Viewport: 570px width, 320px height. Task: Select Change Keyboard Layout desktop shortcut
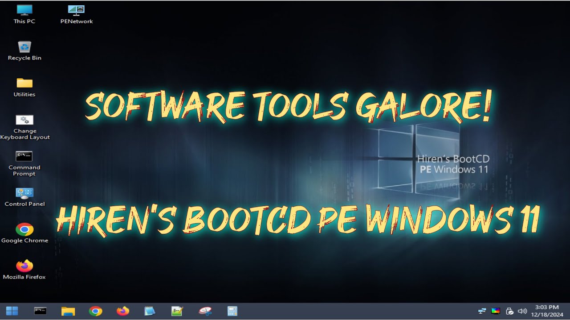tap(25, 127)
